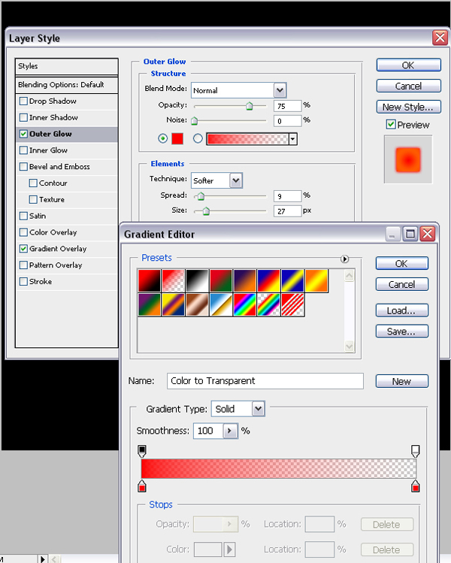Enable the Texture checkbox
Screen dimensions: 451x563
pos(33,199)
